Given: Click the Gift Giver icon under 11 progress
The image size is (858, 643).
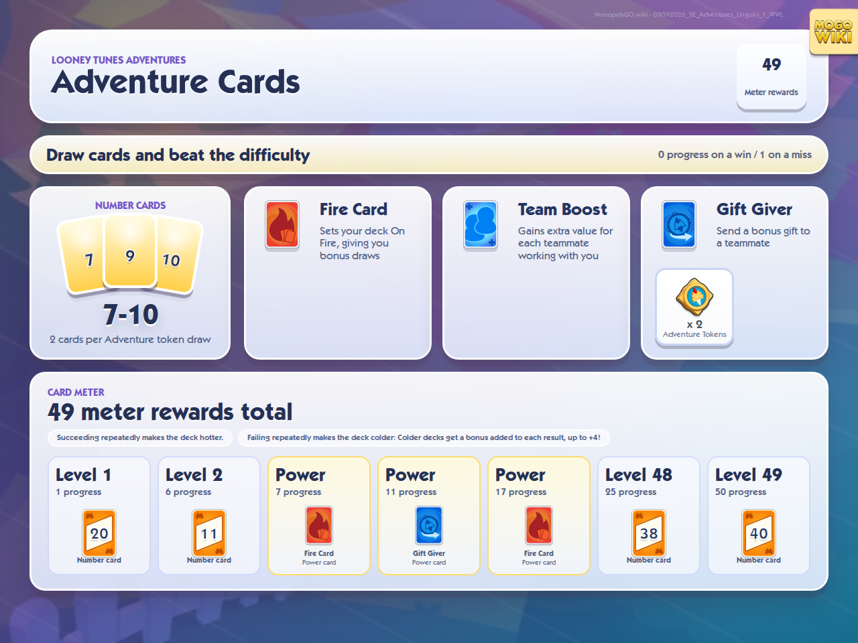Looking at the screenshot, I should pyautogui.click(x=429, y=526).
